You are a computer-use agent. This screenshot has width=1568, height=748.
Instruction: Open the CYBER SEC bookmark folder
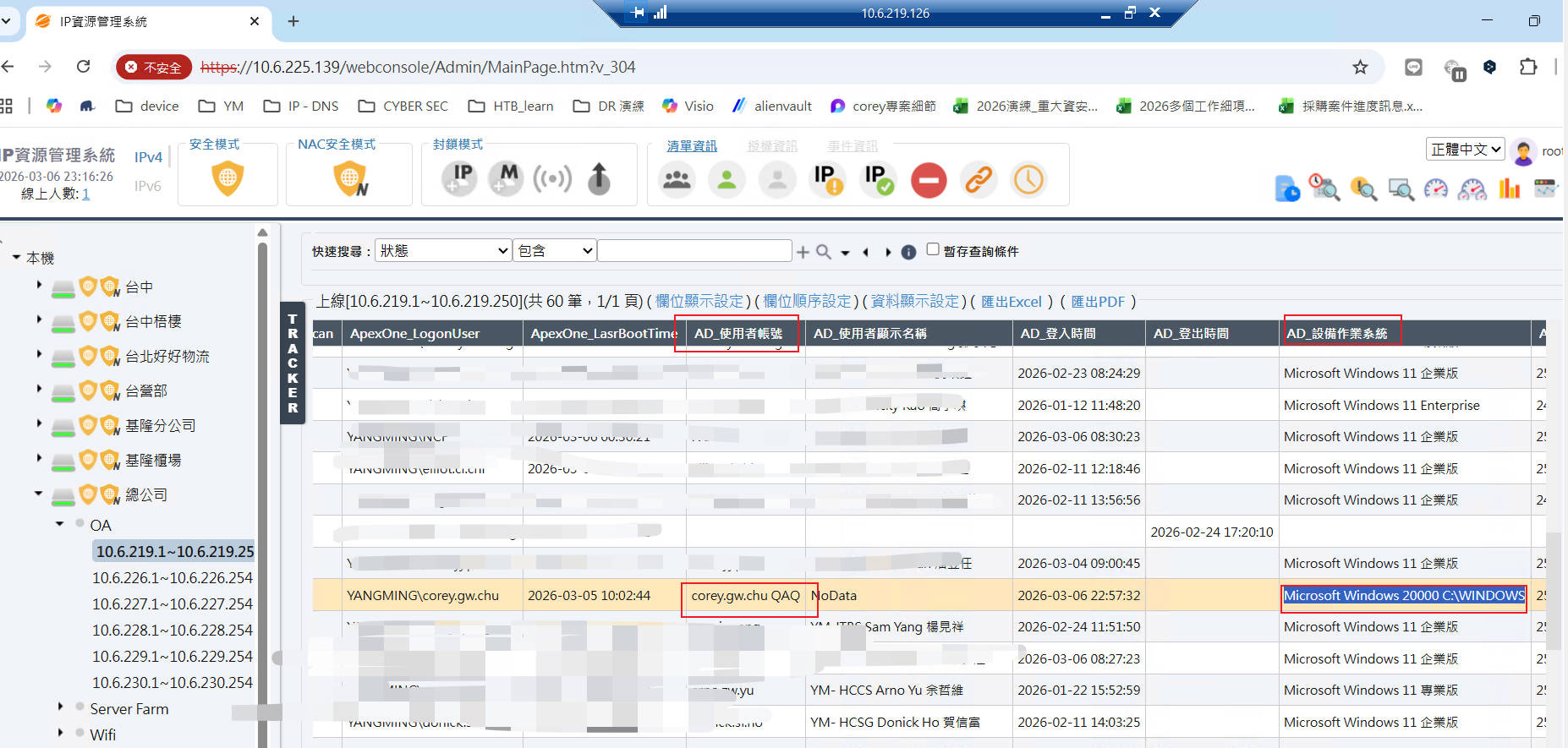pyautogui.click(x=403, y=106)
